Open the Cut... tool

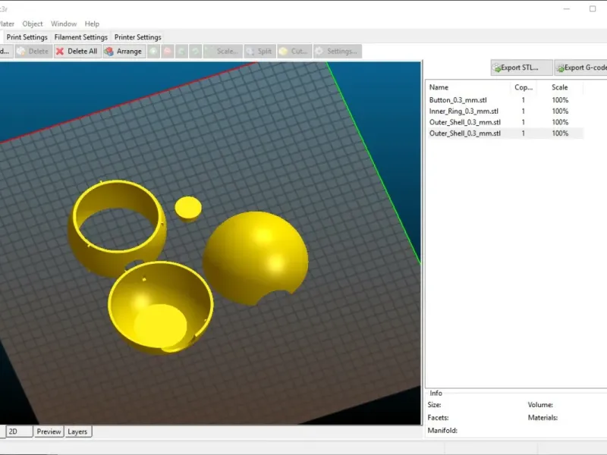(294, 51)
